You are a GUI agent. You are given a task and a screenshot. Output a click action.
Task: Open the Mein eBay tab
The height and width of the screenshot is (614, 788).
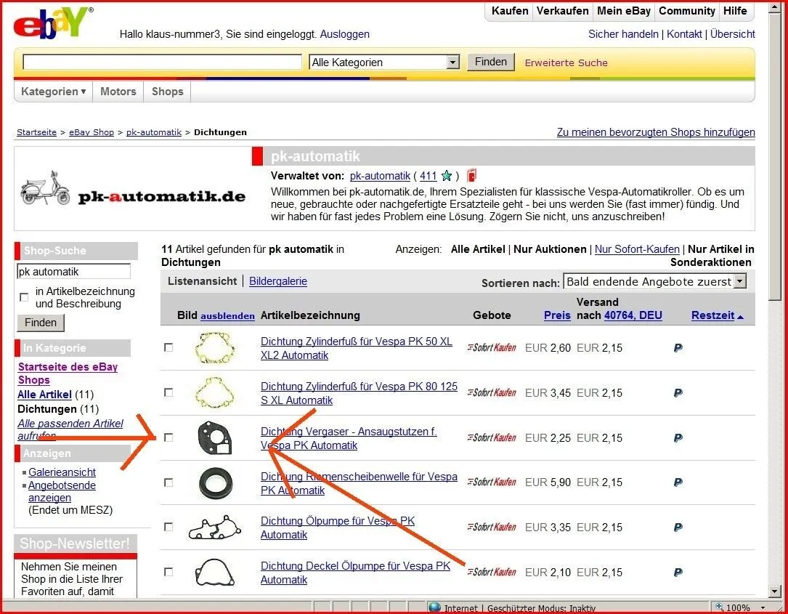[x=623, y=11]
